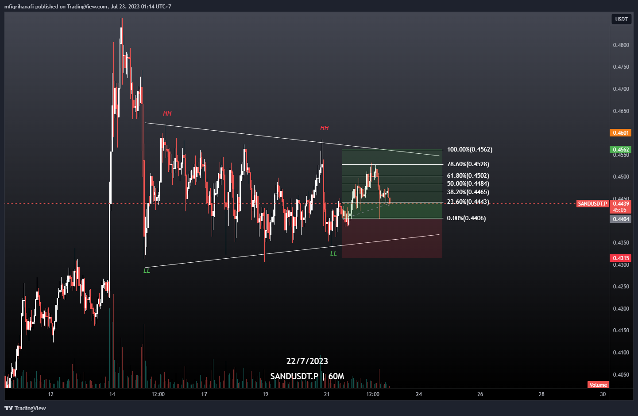Viewport: 638px width, 416px height.
Task: Click the SANDUSDT.P | 60M text annotation
Action: pos(307,377)
